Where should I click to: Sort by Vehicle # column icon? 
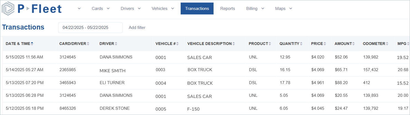pos(177,44)
